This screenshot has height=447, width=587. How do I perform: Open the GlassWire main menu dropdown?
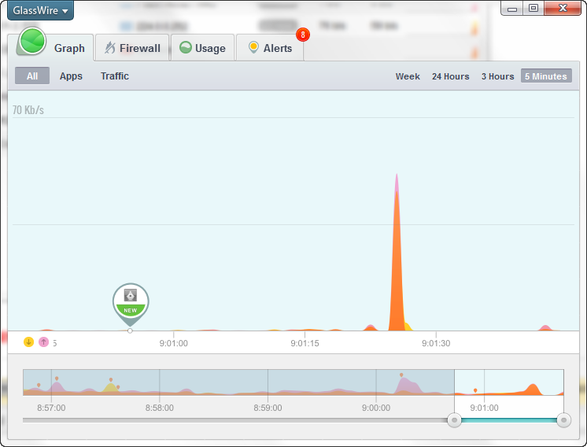tap(41, 11)
